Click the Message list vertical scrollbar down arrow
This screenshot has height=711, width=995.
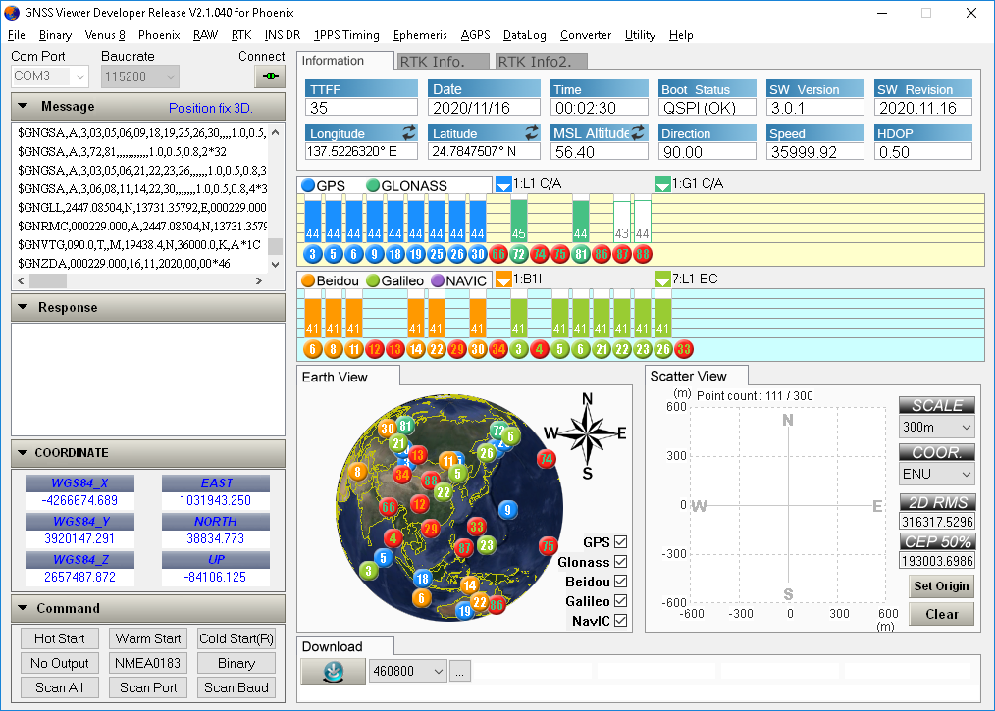click(276, 265)
